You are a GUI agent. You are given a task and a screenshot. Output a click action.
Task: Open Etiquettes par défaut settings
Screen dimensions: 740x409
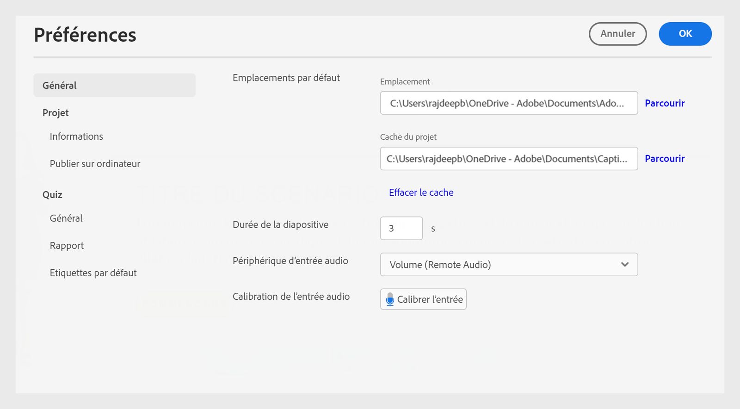pos(93,273)
